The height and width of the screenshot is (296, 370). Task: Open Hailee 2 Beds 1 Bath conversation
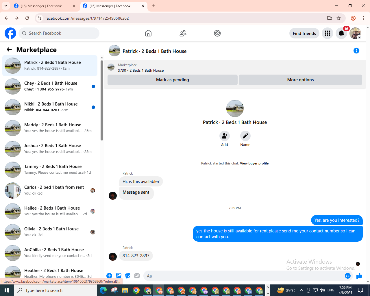(50, 211)
